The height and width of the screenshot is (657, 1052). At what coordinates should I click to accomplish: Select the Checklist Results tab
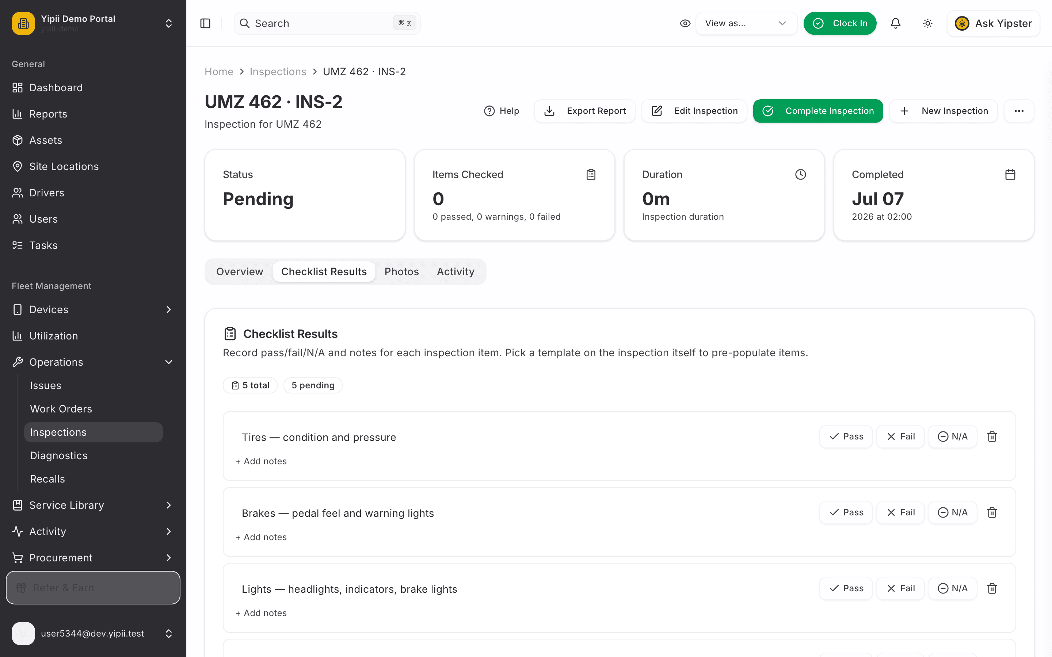point(324,272)
